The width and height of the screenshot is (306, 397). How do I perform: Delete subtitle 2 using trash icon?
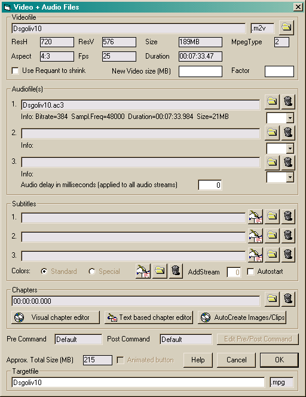288,236
